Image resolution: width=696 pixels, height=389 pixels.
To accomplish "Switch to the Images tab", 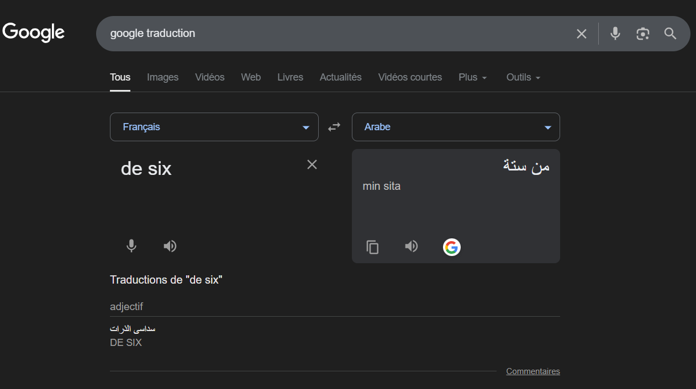I will 162,77.
